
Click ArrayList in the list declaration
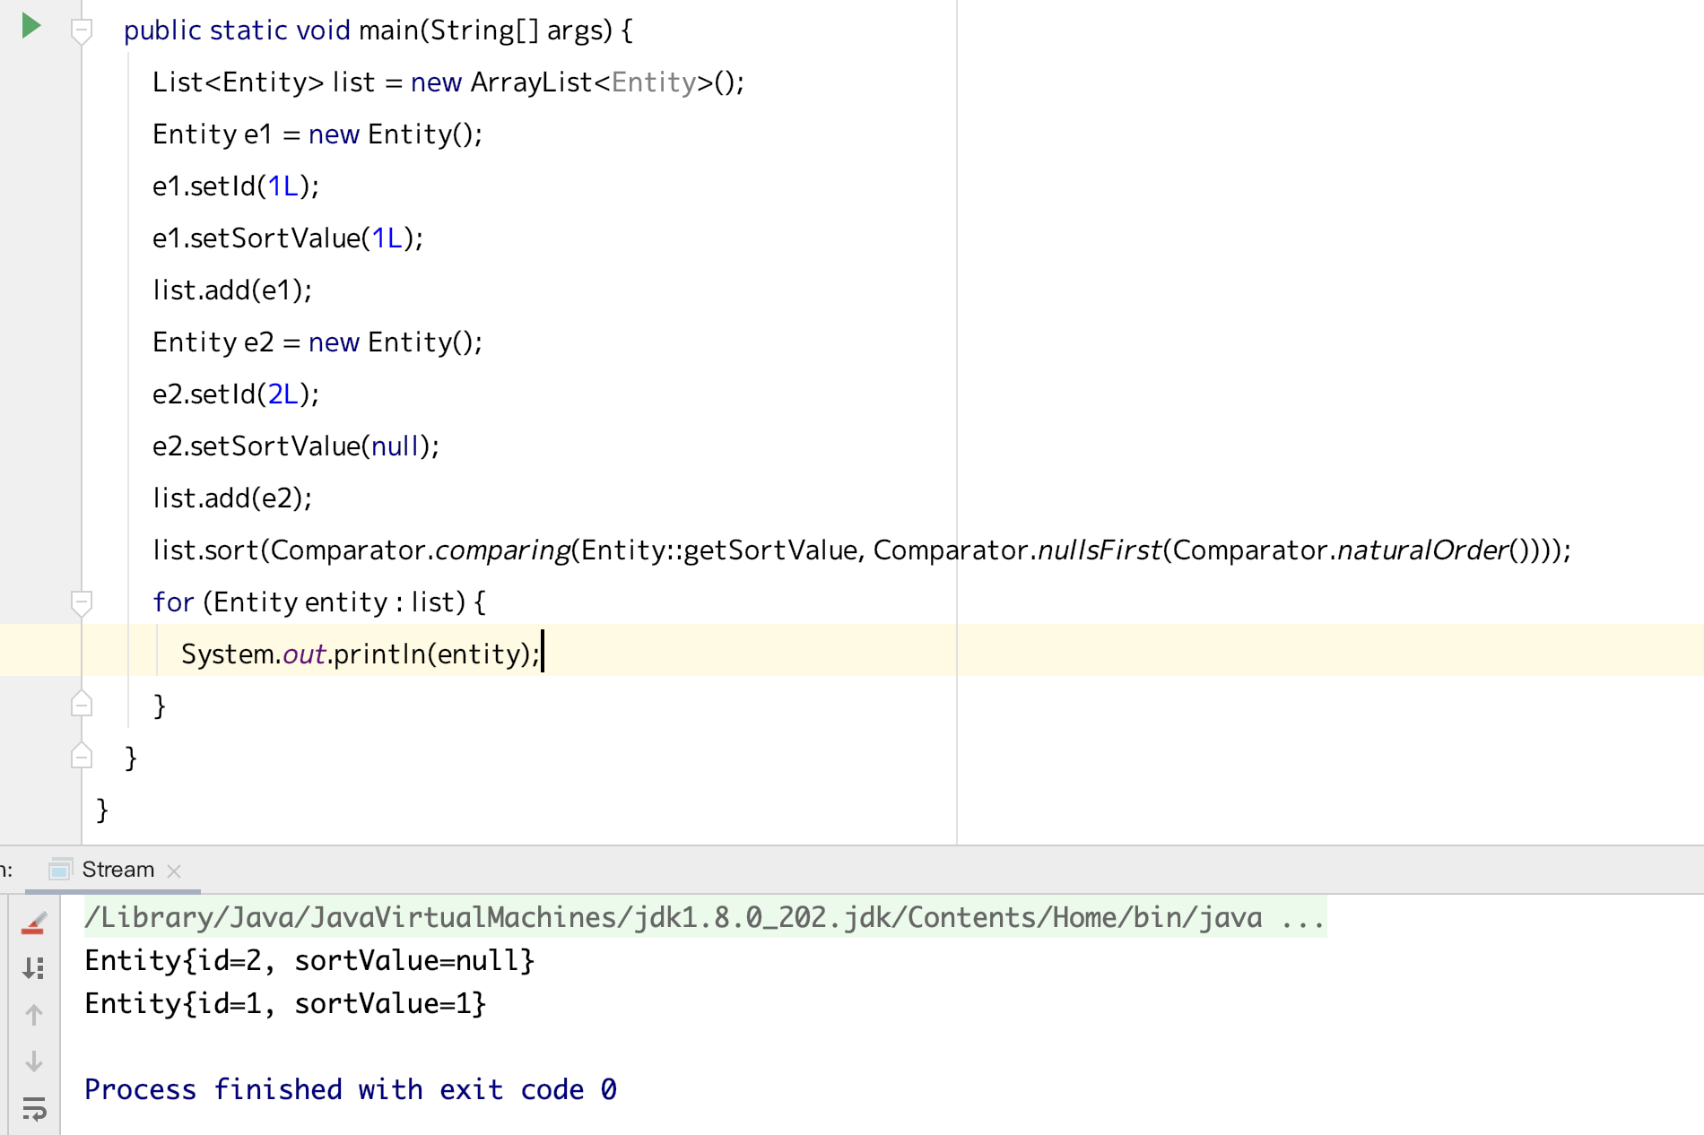[531, 82]
